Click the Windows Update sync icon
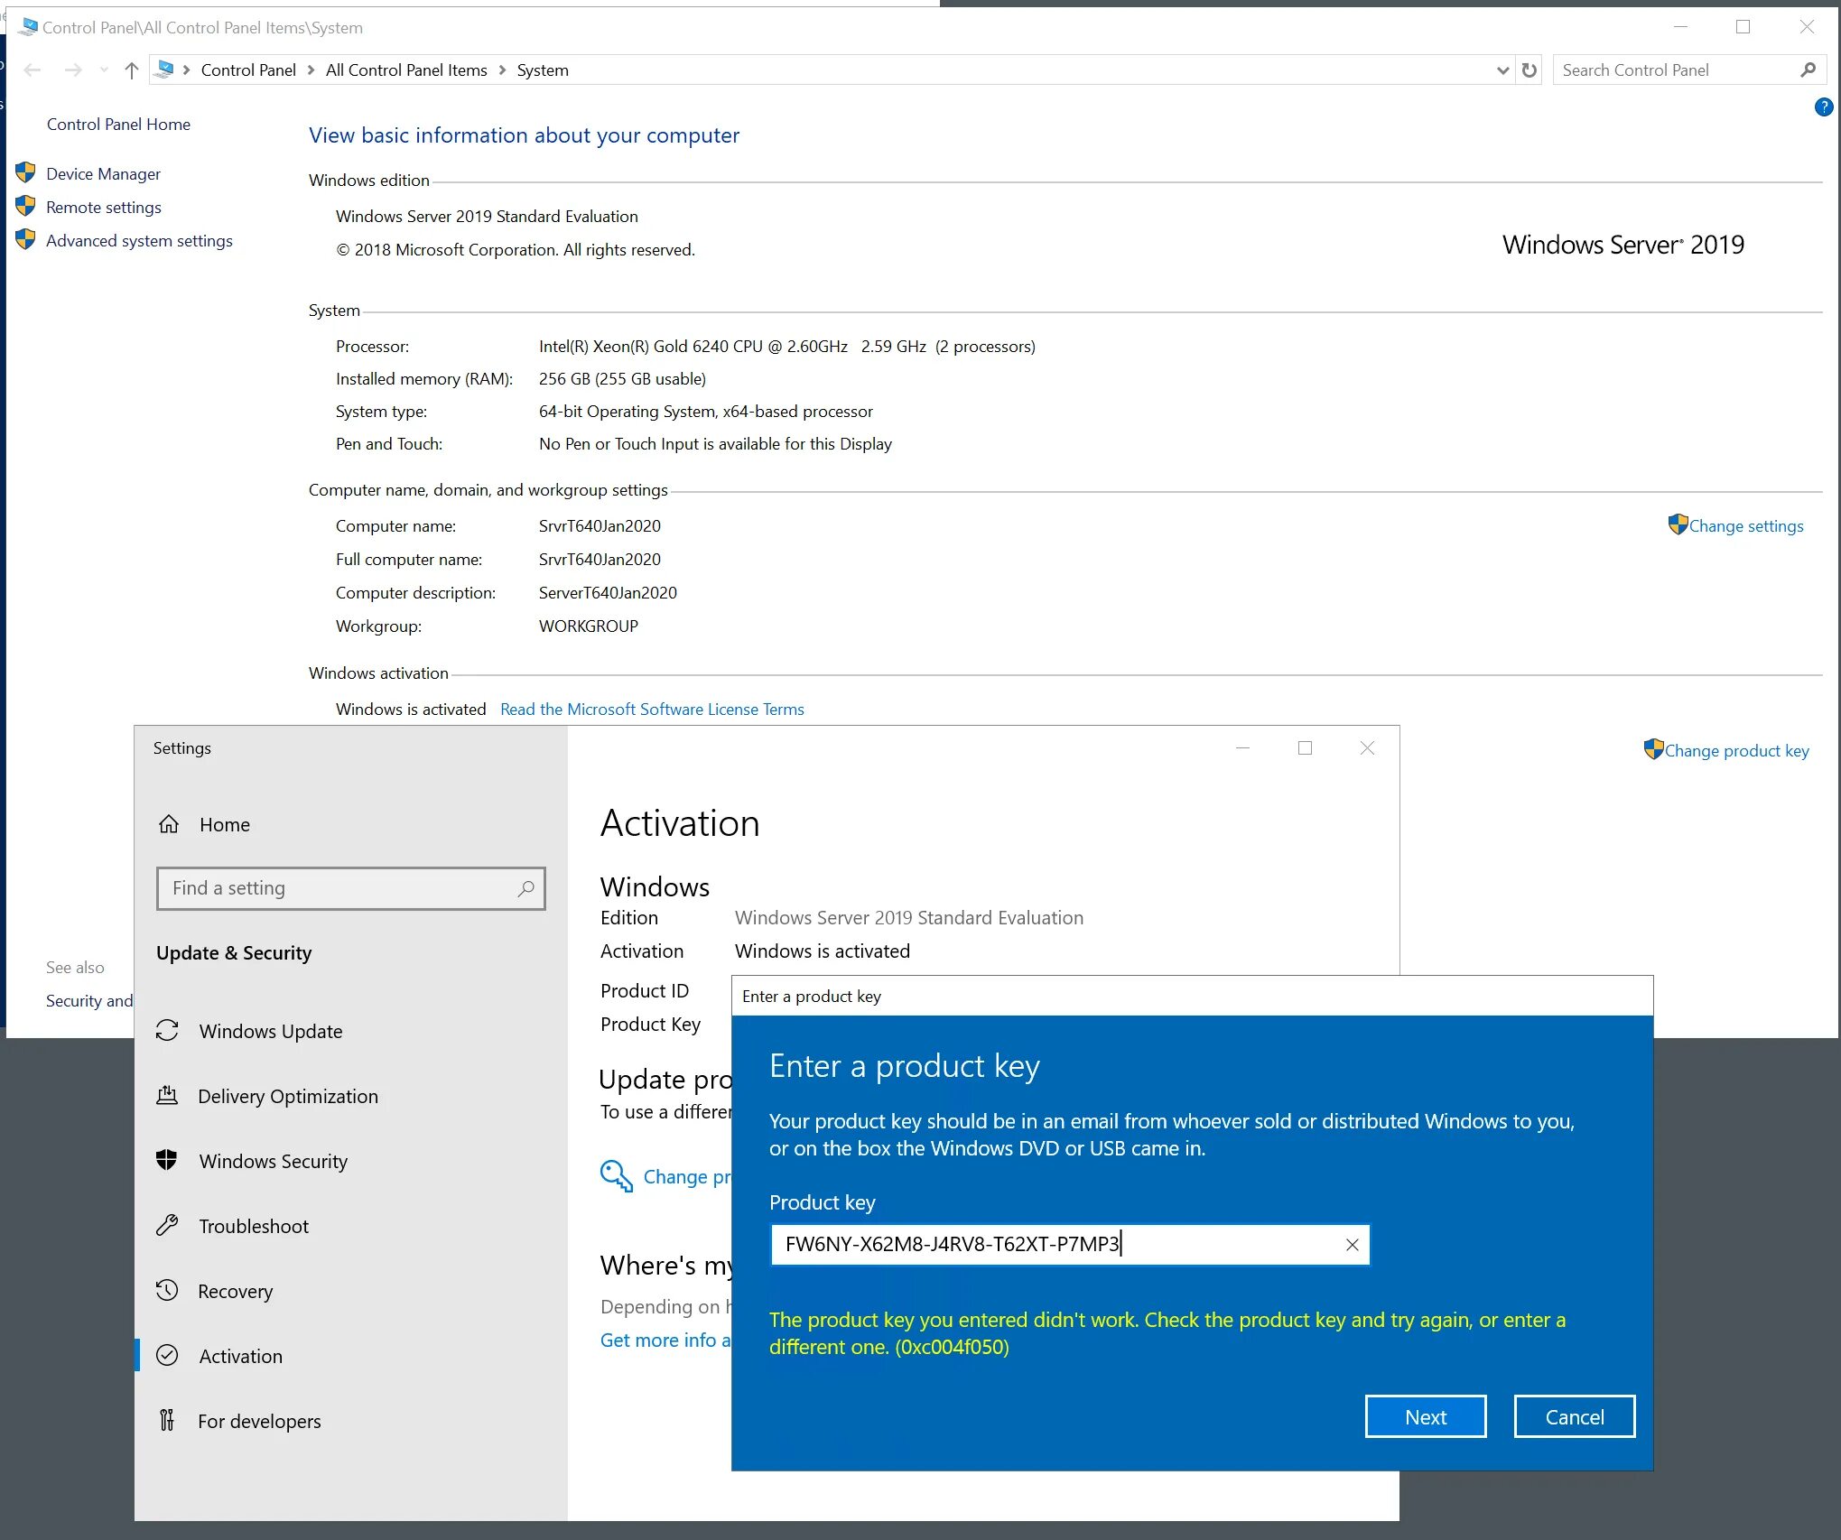This screenshot has width=1841, height=1540. (167, 1031)
